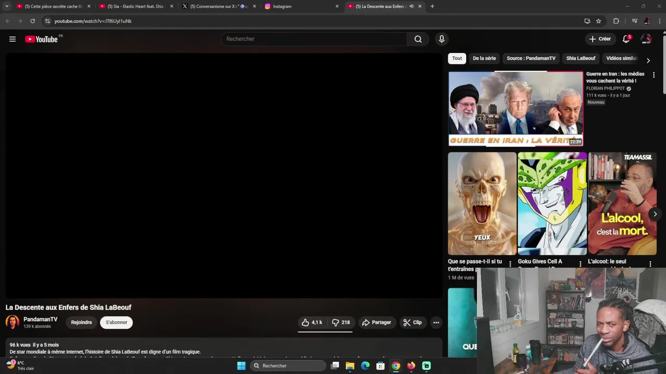666x374 pixels.
Task: Open the Goku Gives Cell short thumbnail
Action: 552,203
